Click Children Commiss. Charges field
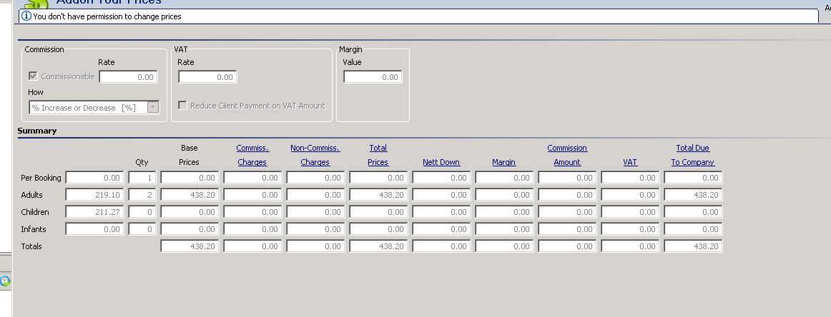This screenshot has height=317, width=831. 252,211
